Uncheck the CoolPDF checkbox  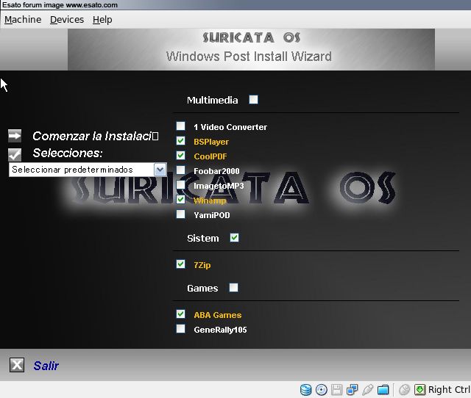click(180, 155)
